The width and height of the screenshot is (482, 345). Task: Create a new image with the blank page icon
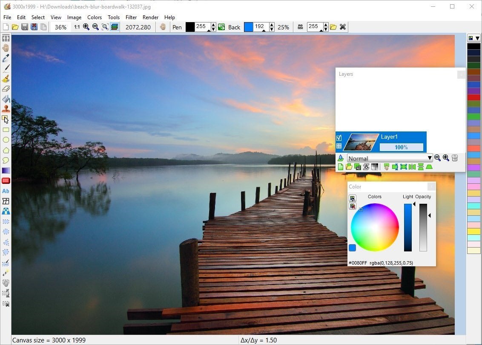(x=6, y=27)
